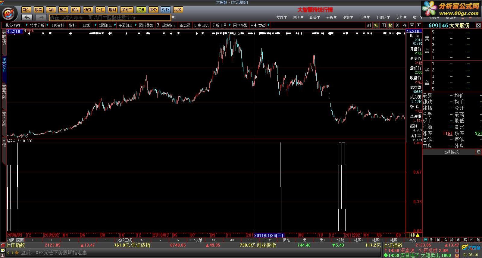482x258 pixels.
Task: Click the lock icon next to 图形叠加
Action: (x=158, y=25)
